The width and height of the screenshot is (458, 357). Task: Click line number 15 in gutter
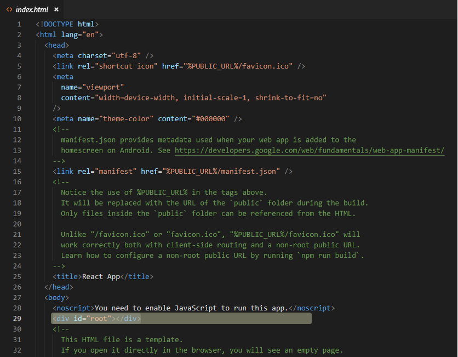point(17,171)
